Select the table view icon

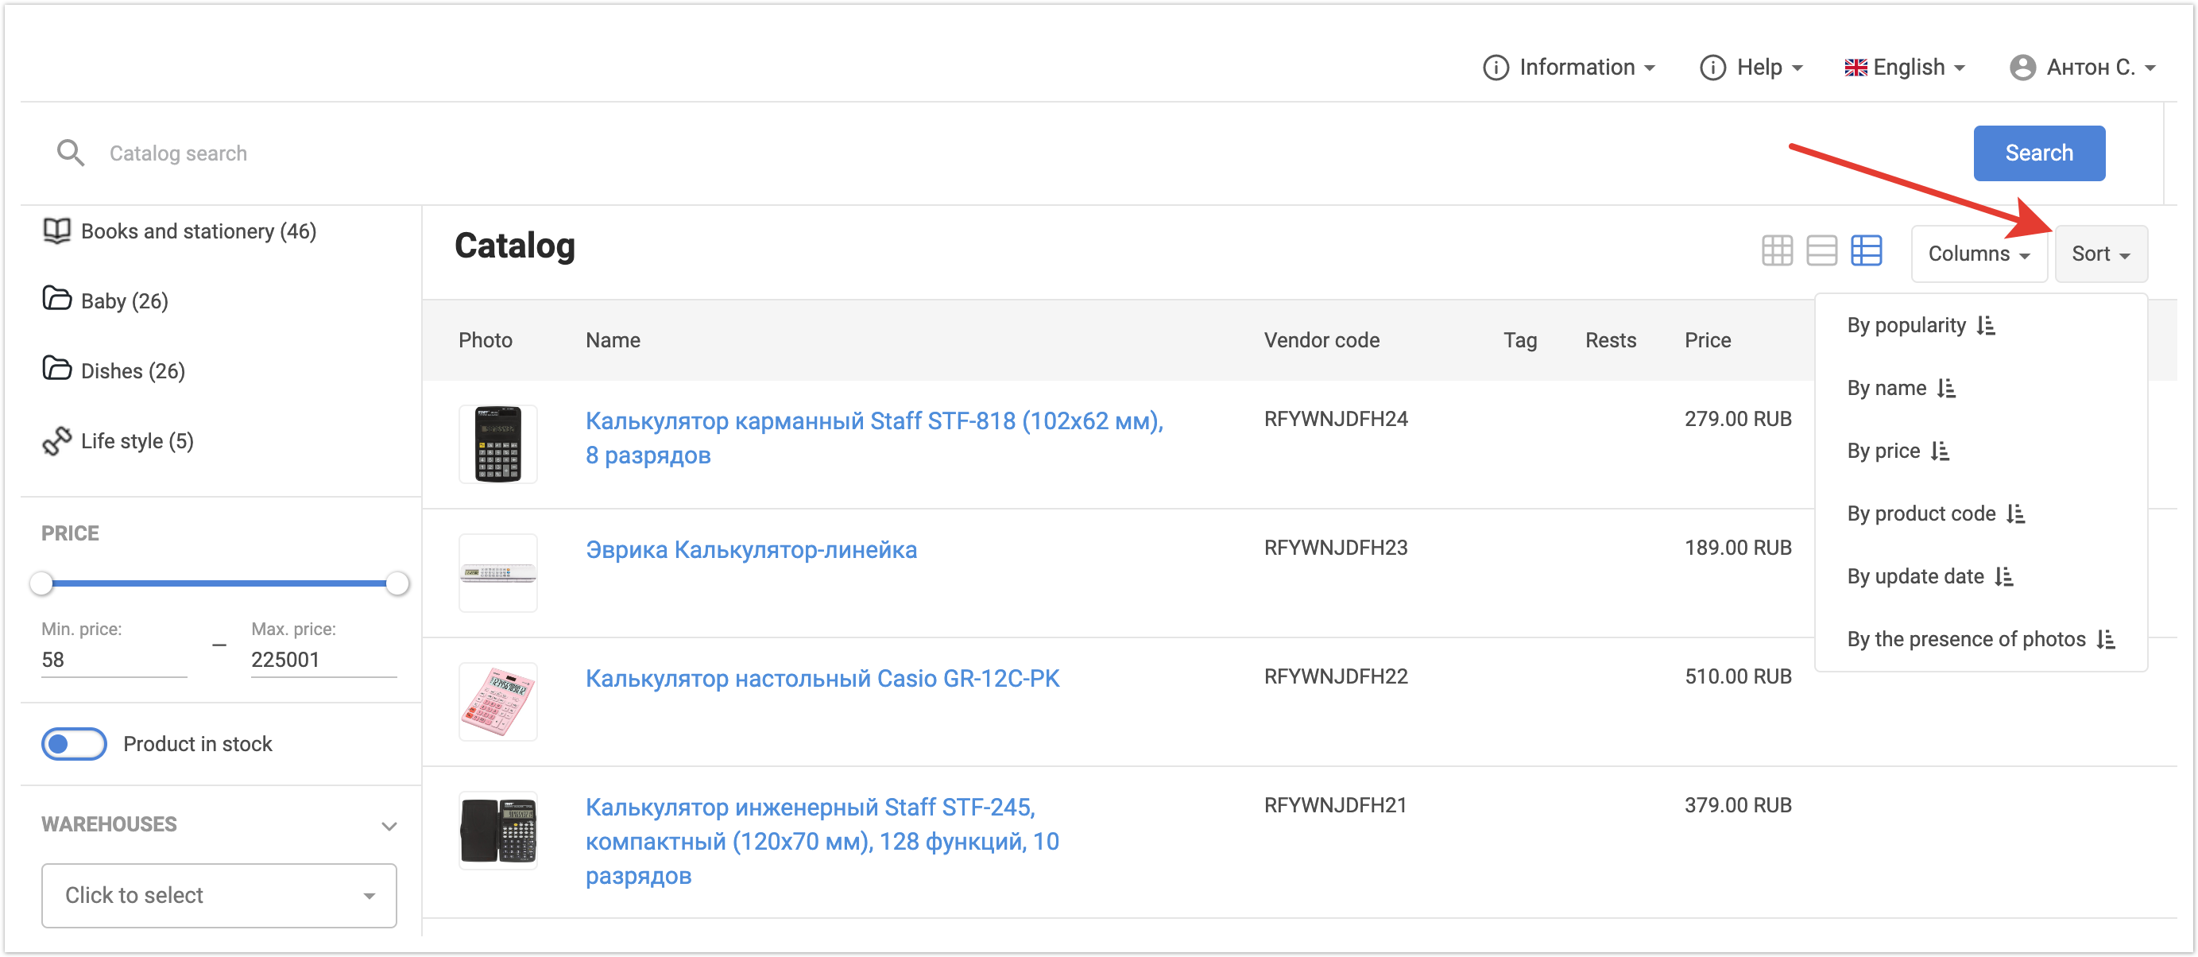point(1865,251)
